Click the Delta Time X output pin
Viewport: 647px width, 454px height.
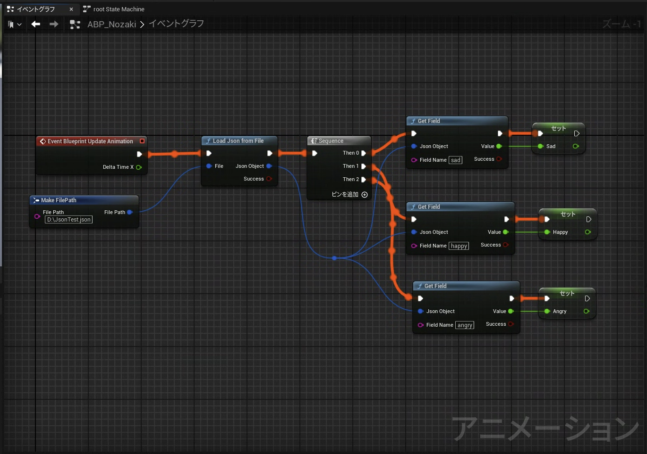coord(139,167)
